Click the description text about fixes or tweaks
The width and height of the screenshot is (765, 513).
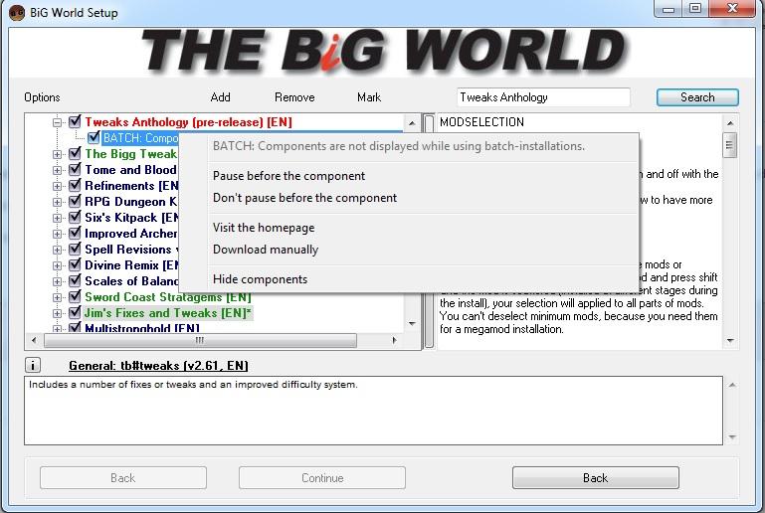tap(193, 385)
